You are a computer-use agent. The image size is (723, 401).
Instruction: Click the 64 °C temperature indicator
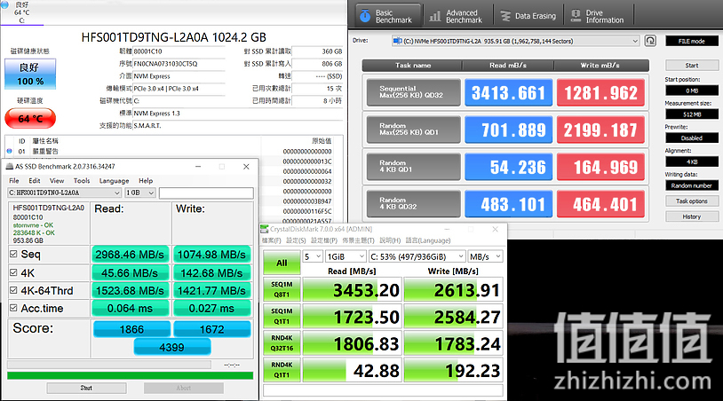30,118
